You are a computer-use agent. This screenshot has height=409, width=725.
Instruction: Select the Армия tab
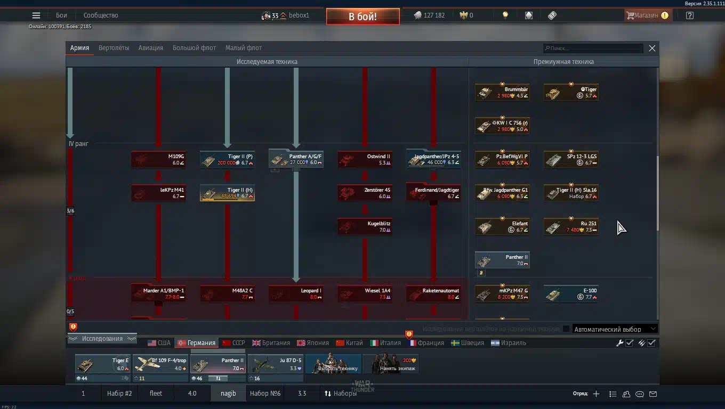[x=79, y=48]
